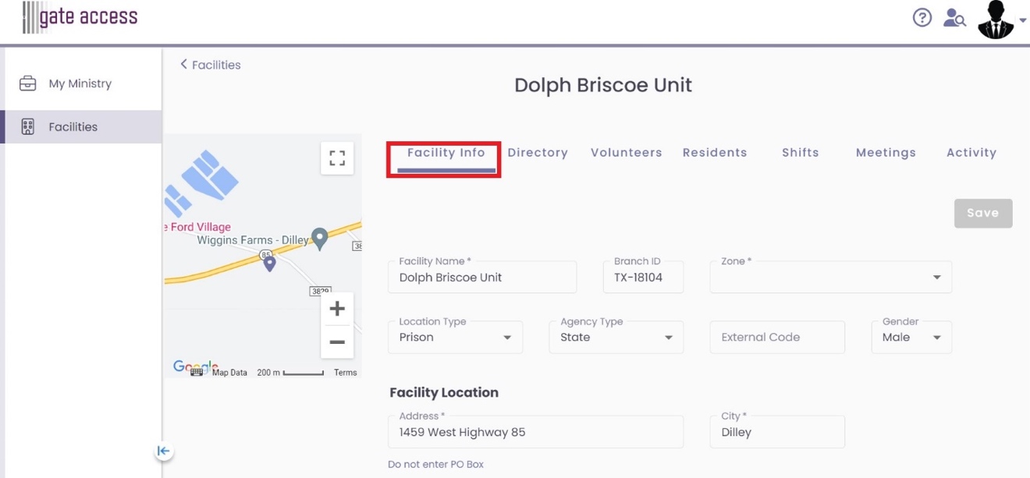
Task: Click the External Code field
Action: point(777,338)
